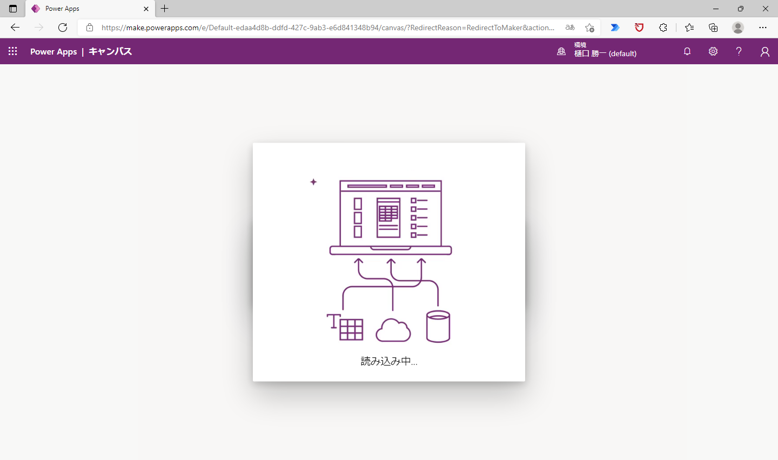Image resolution: width=778 pixels, height=460 pixels.
Task: Click the blue arrow extension icon
Action: click(615, 28)
